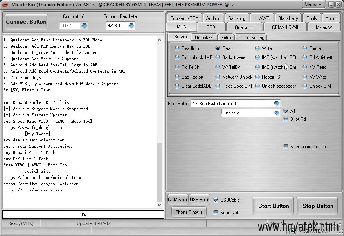
Task: Enable the Scan Def checkbox
Action: (x=216, y=213)
